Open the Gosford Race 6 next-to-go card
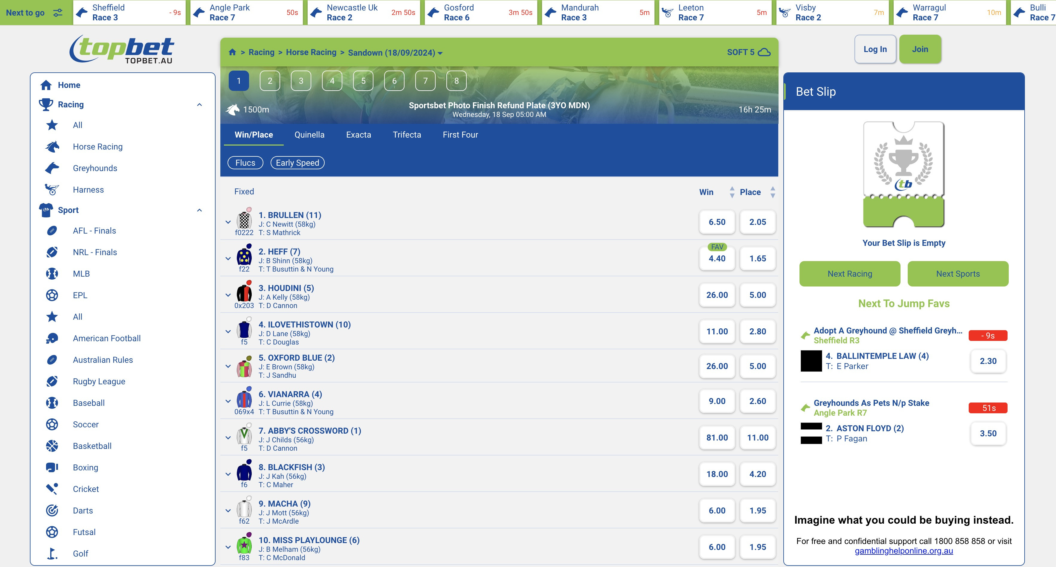Image resolution: width=1056 pixels, height=567 pixels. coord(481,12)
